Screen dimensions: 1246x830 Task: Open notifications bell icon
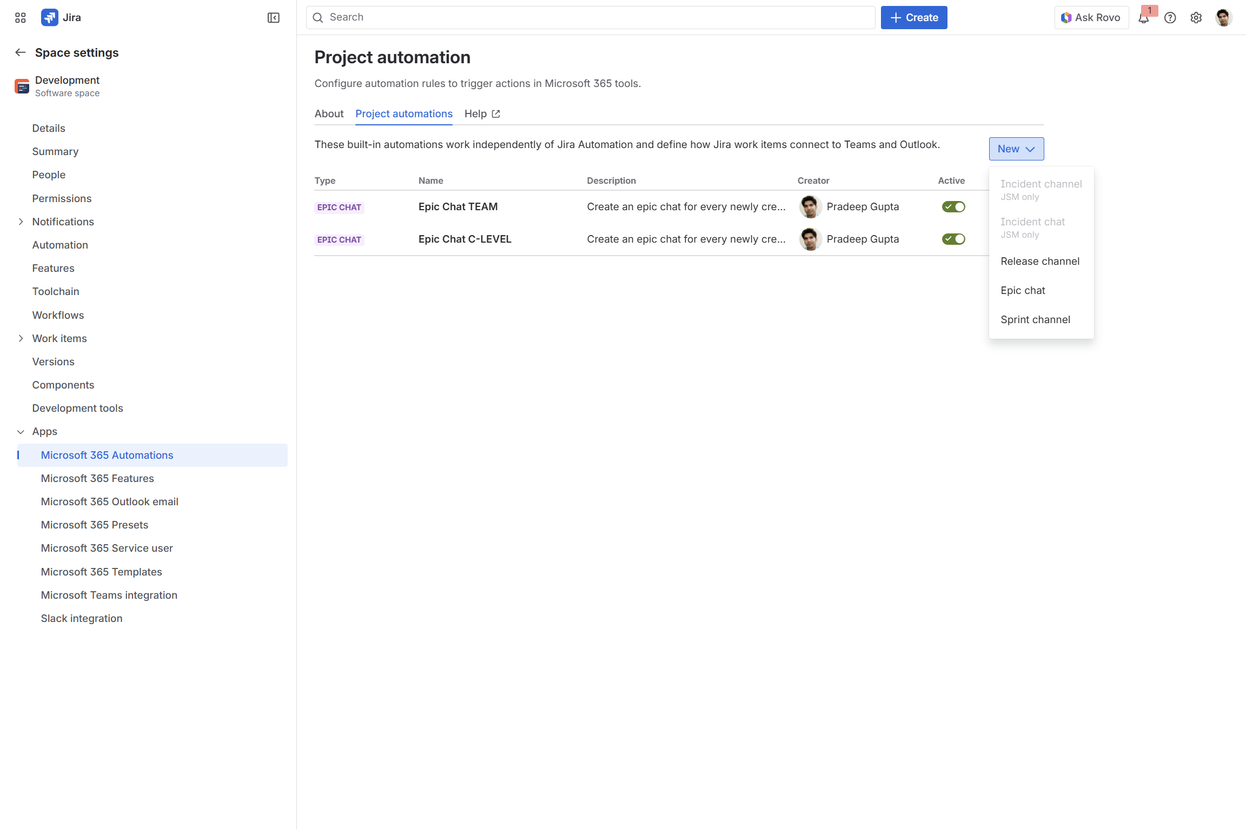[x=1143, y=18]
